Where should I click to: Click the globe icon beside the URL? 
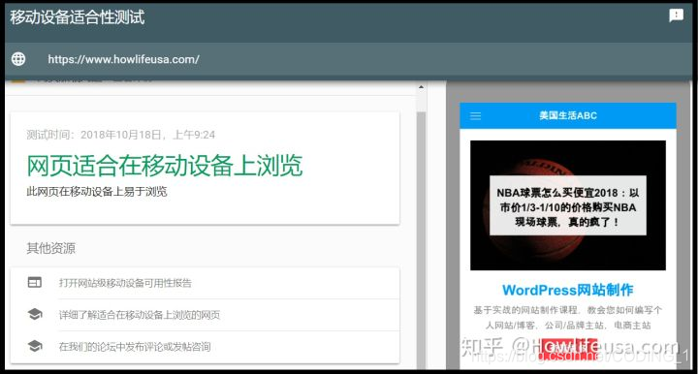[18, 59]
